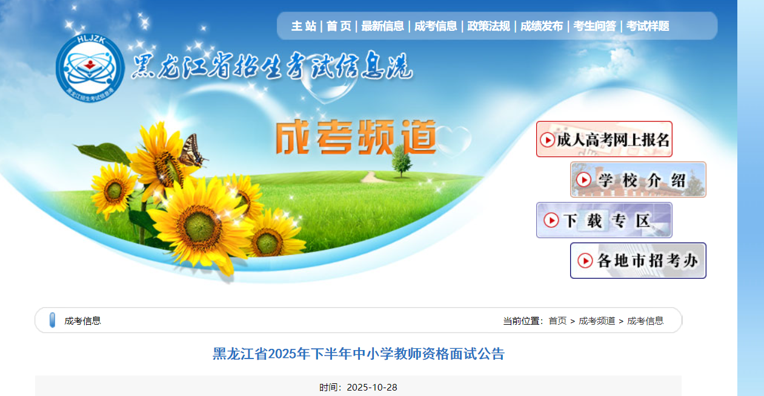Click the 首页 breadcrumb link
Viewport: 764px width, 396px height.
click(x=557, y=321)
